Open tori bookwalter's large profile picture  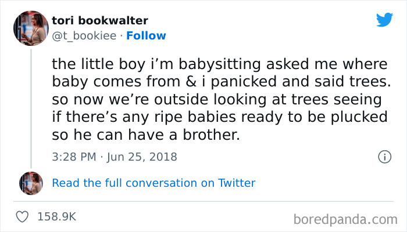(30, 28)
